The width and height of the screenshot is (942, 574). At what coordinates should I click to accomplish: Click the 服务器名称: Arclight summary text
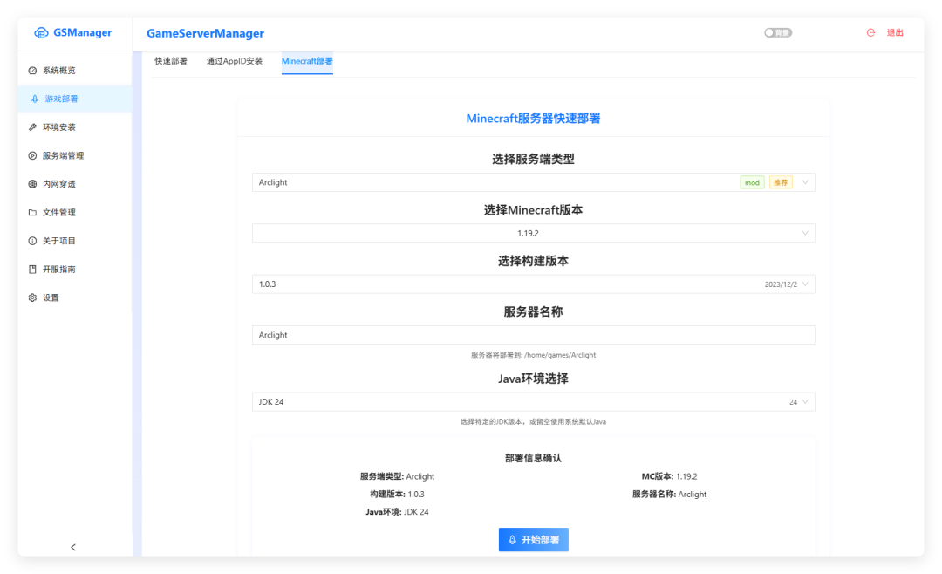[669, 494]
